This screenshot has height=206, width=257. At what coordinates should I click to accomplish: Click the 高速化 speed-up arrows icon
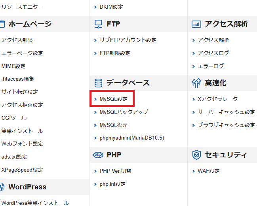(x=196, y=83)
